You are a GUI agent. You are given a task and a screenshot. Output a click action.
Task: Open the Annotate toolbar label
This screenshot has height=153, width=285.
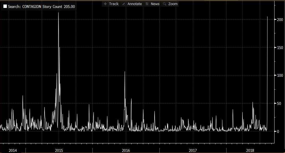tap(134, 4)
